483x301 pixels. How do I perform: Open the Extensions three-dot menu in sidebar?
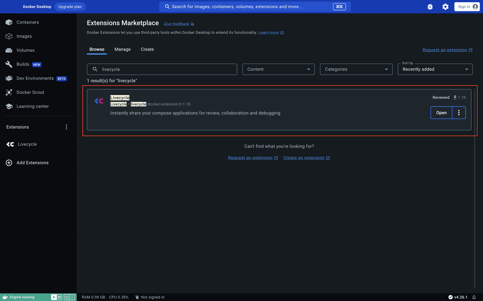pyautogui.click(x=66, y=127)
